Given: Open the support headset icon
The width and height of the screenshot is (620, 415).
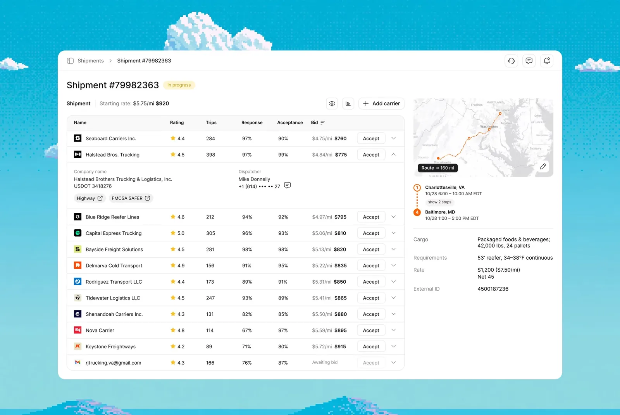Looking at the screenshot, I should 511,61.
